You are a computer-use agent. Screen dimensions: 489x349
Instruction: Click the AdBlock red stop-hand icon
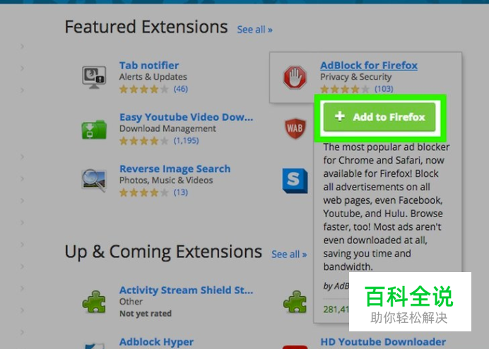tap(295, 77)
